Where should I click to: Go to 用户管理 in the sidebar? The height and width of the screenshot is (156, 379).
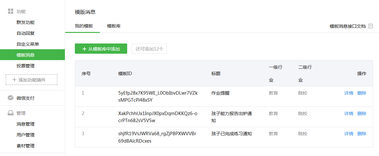[x=26, y=135]
